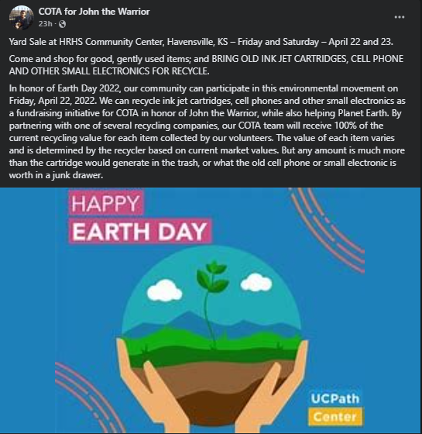Click the BRING OLD INK JET CARTRIDGES paragraph

tap(206, 65)
